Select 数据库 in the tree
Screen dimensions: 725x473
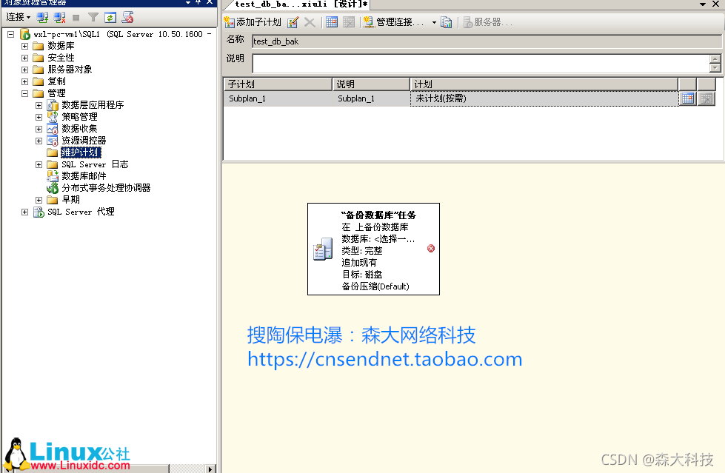coord(61,46)
